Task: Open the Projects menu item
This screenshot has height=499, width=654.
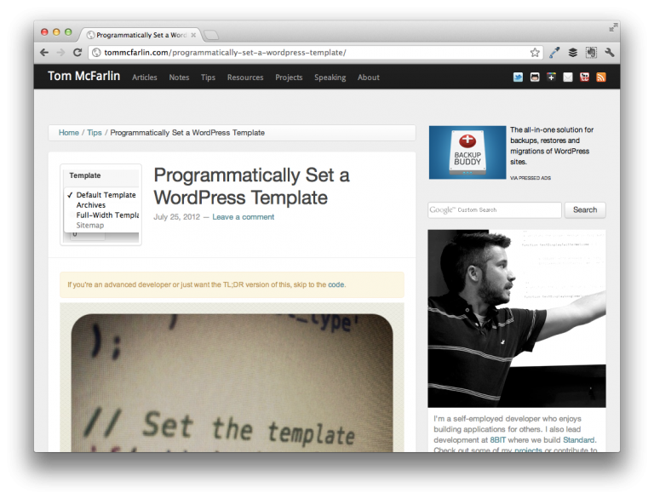Action: [289, 77]
